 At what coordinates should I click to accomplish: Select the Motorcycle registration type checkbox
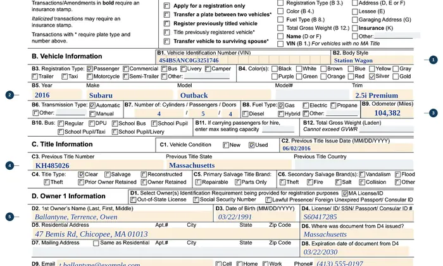(x=90, y=77)
